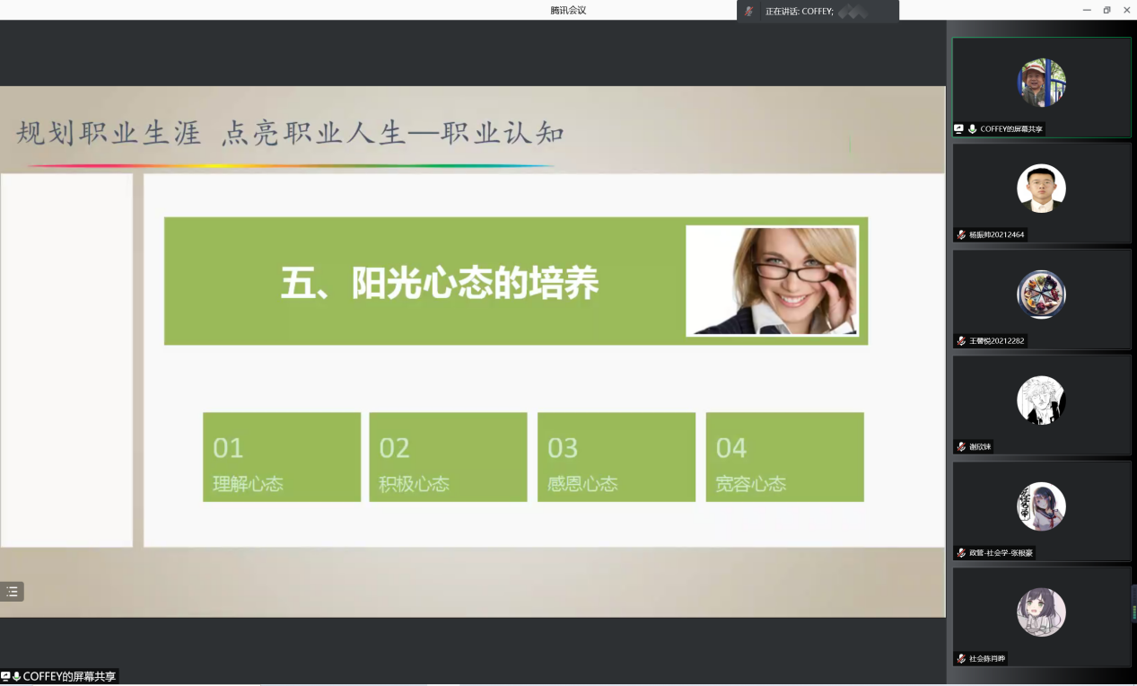Click muted mic icon beside 谢欣铼
This screenshot has width=1137, height=686.
[x=962, y=447]
